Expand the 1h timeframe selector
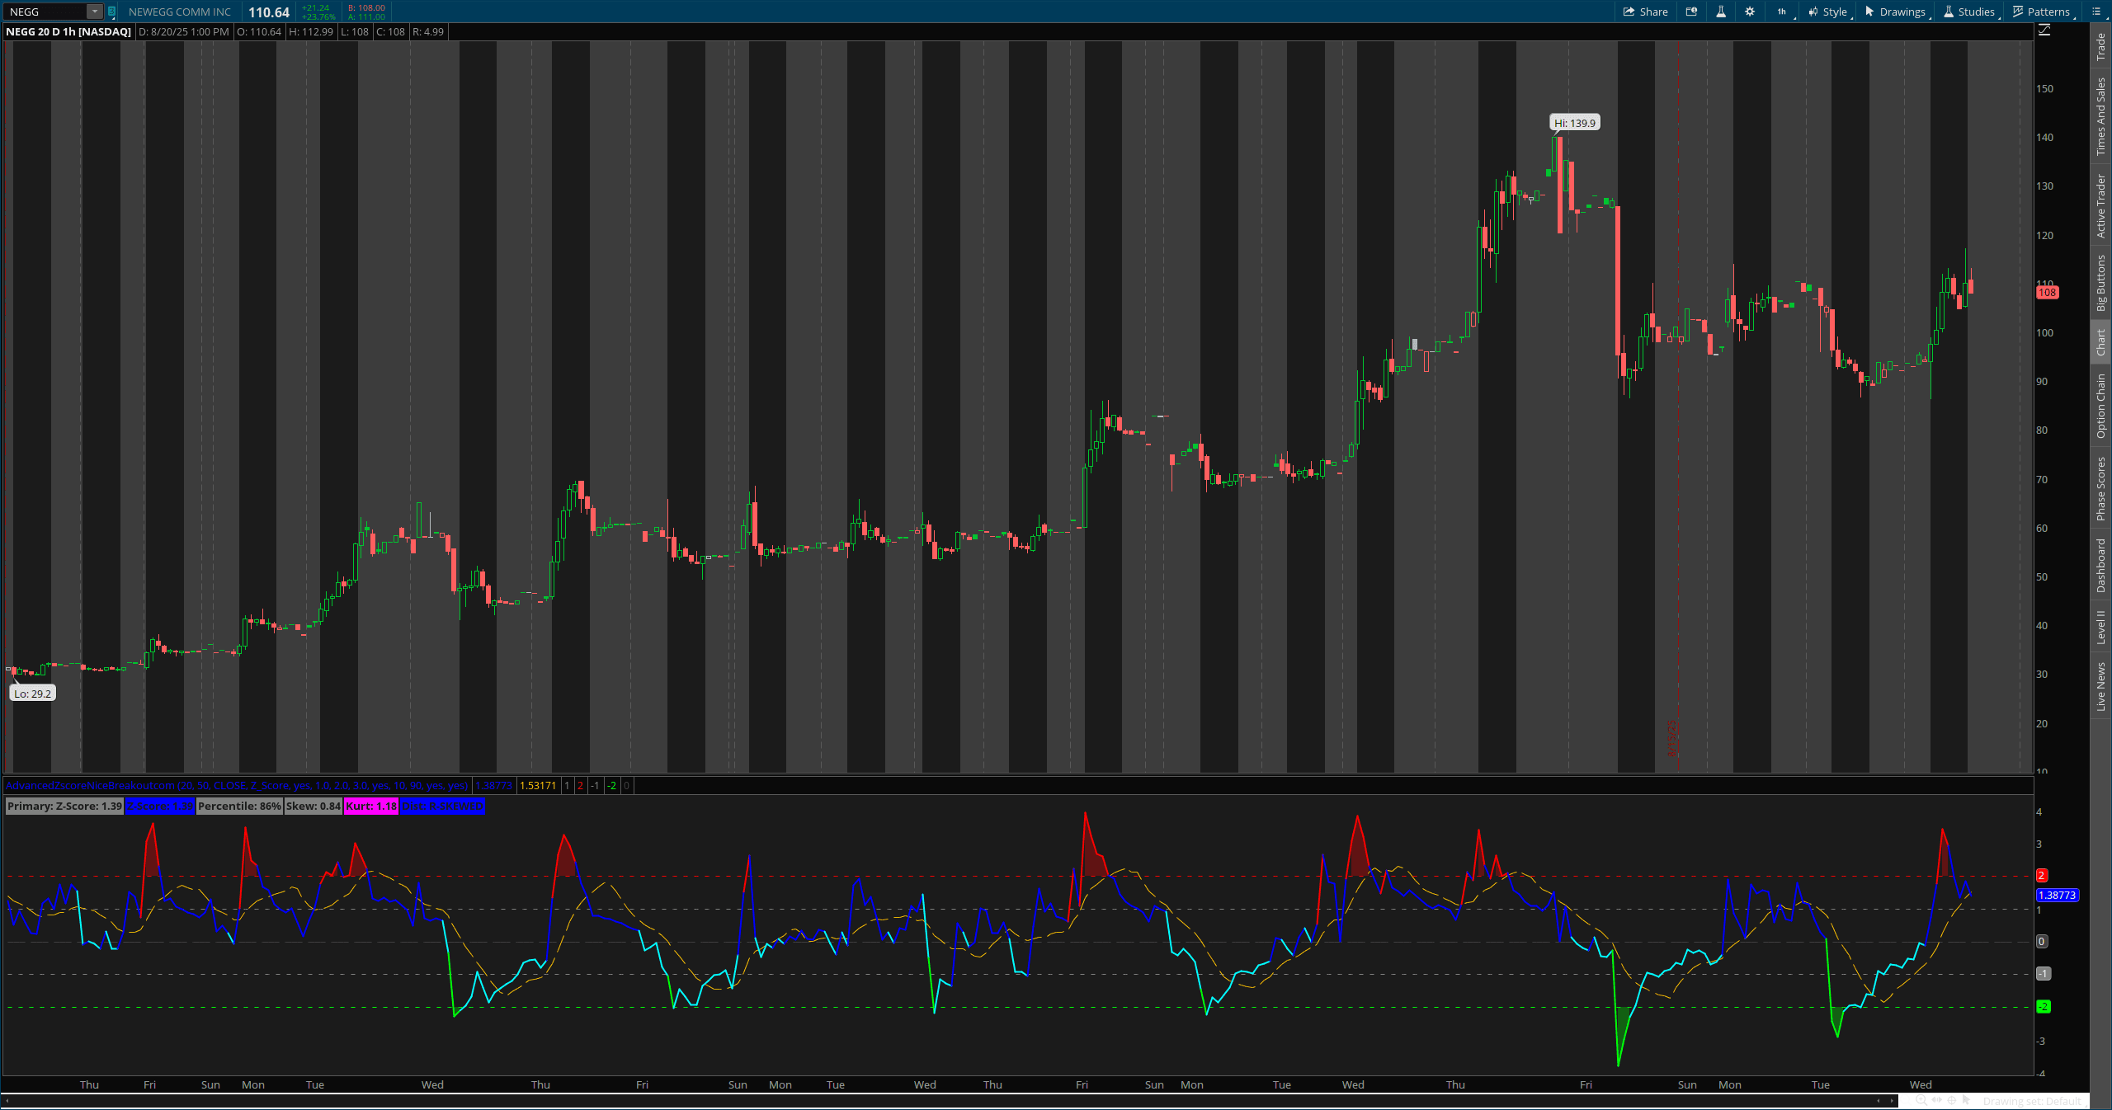The height and width of the screenshot is (1110, 2112). click(1782, 12)
